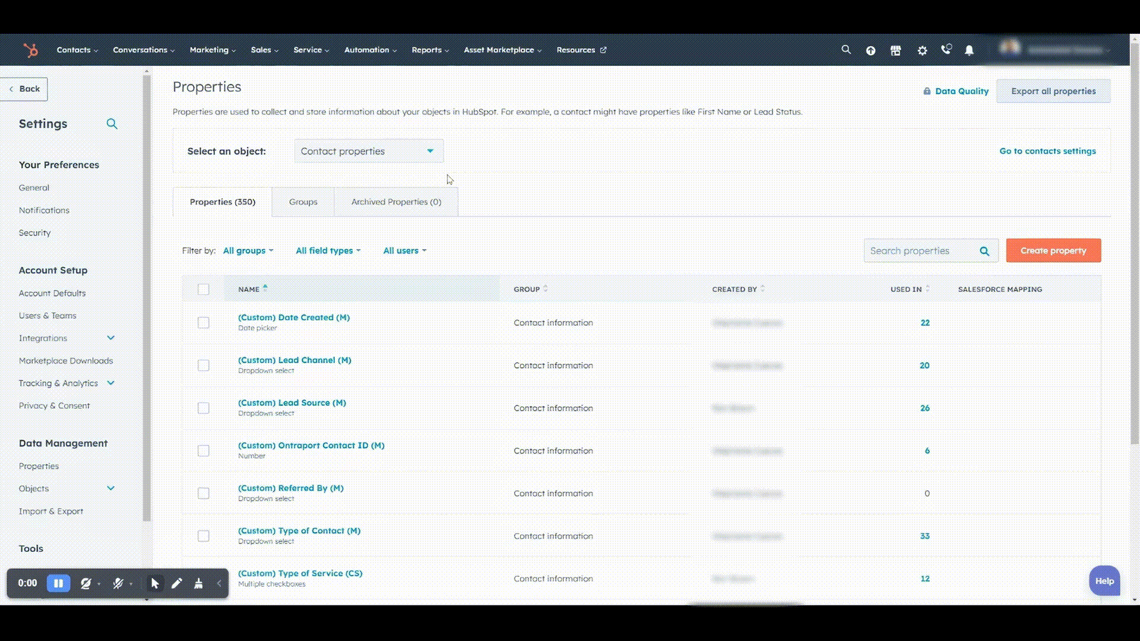
Task: Expand the All field types dropdown
Action: tap(327, 250)
